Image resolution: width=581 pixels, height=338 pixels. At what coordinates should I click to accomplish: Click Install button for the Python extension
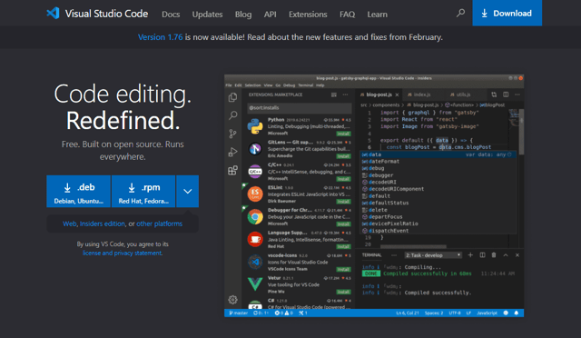[x=343, y=134]
